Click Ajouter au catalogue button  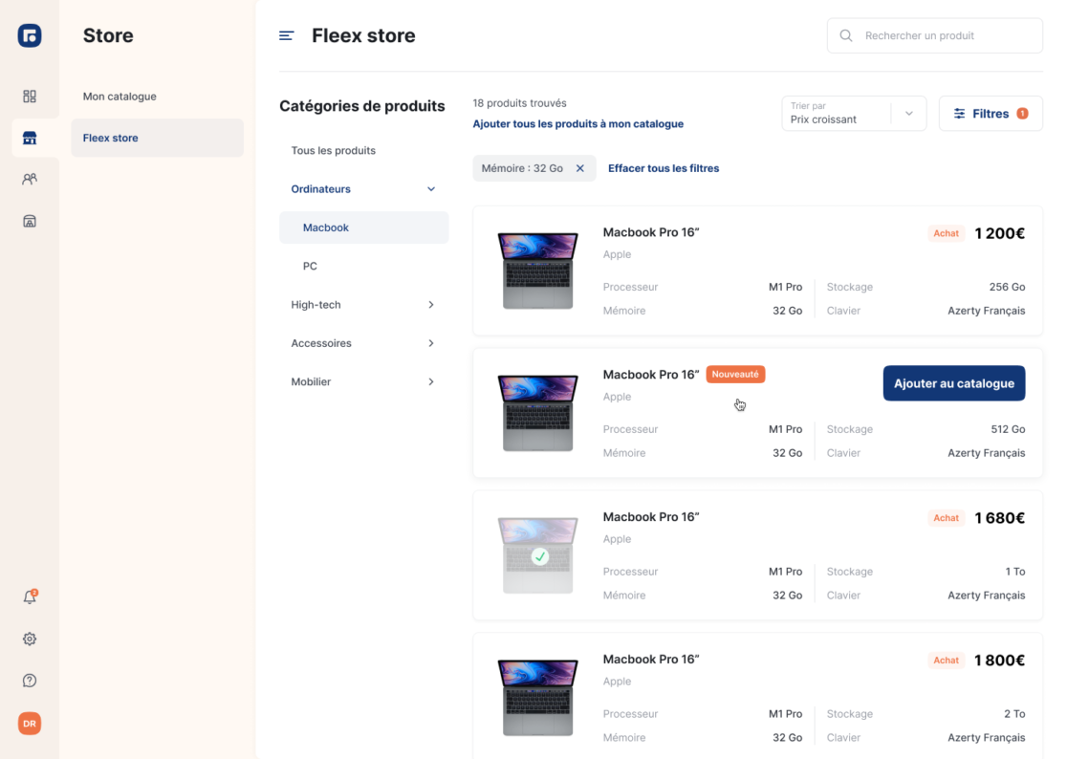(953, 383)
